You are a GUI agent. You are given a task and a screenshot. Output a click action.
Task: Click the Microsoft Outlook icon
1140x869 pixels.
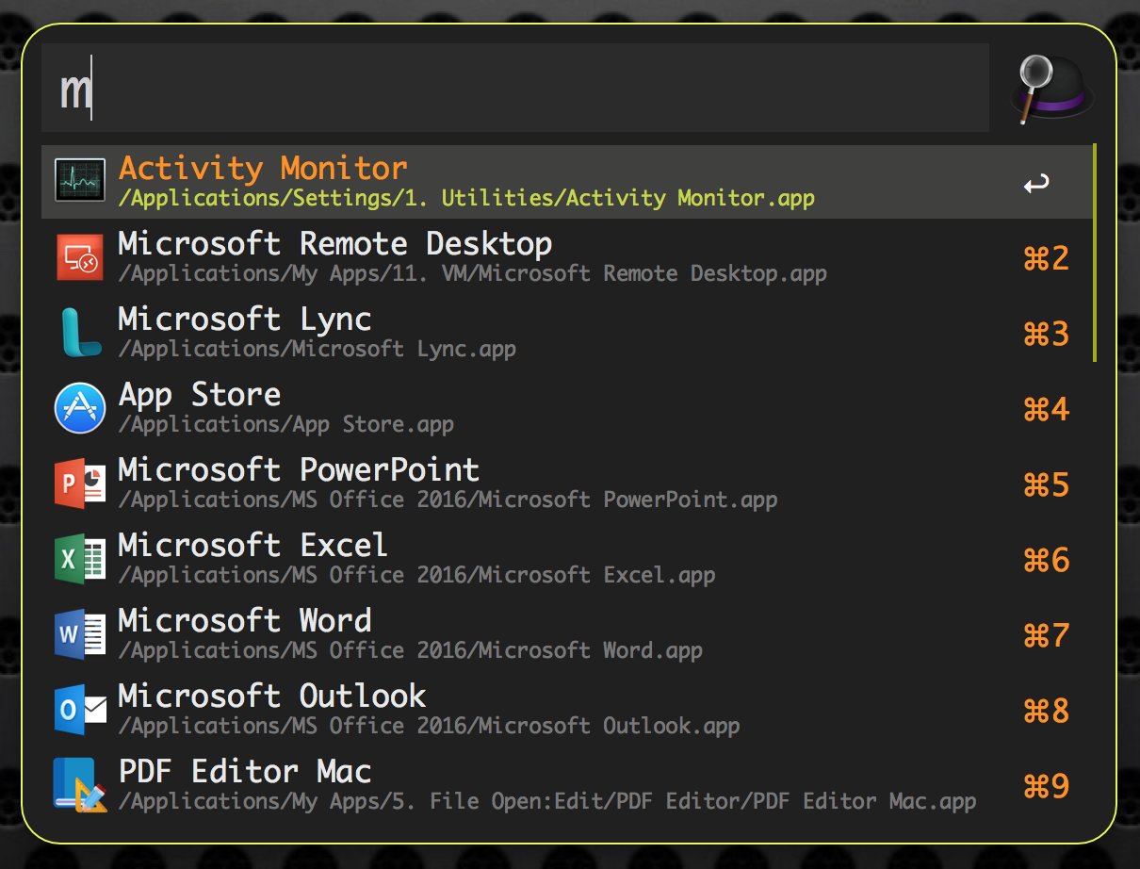click(x=80, y=710)
